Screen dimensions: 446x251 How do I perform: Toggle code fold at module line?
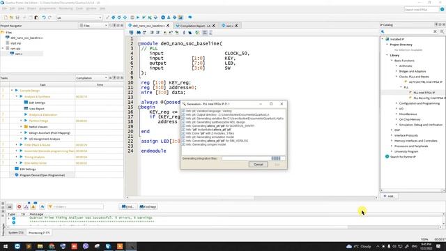click(139, 44)
